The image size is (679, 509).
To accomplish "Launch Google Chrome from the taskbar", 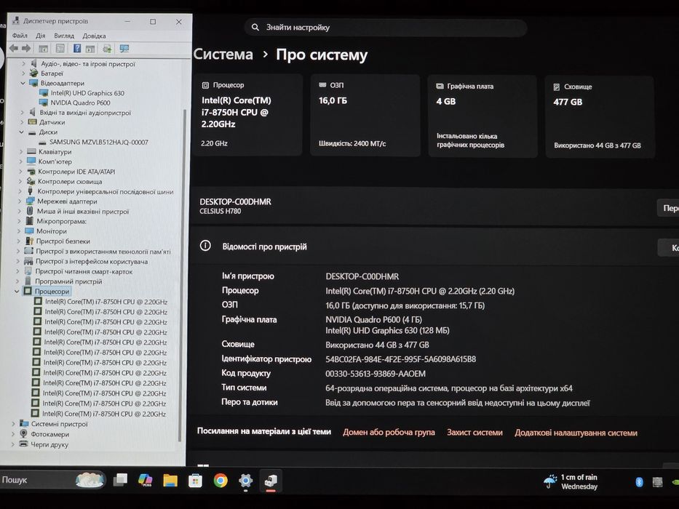I will pos(221,481).
